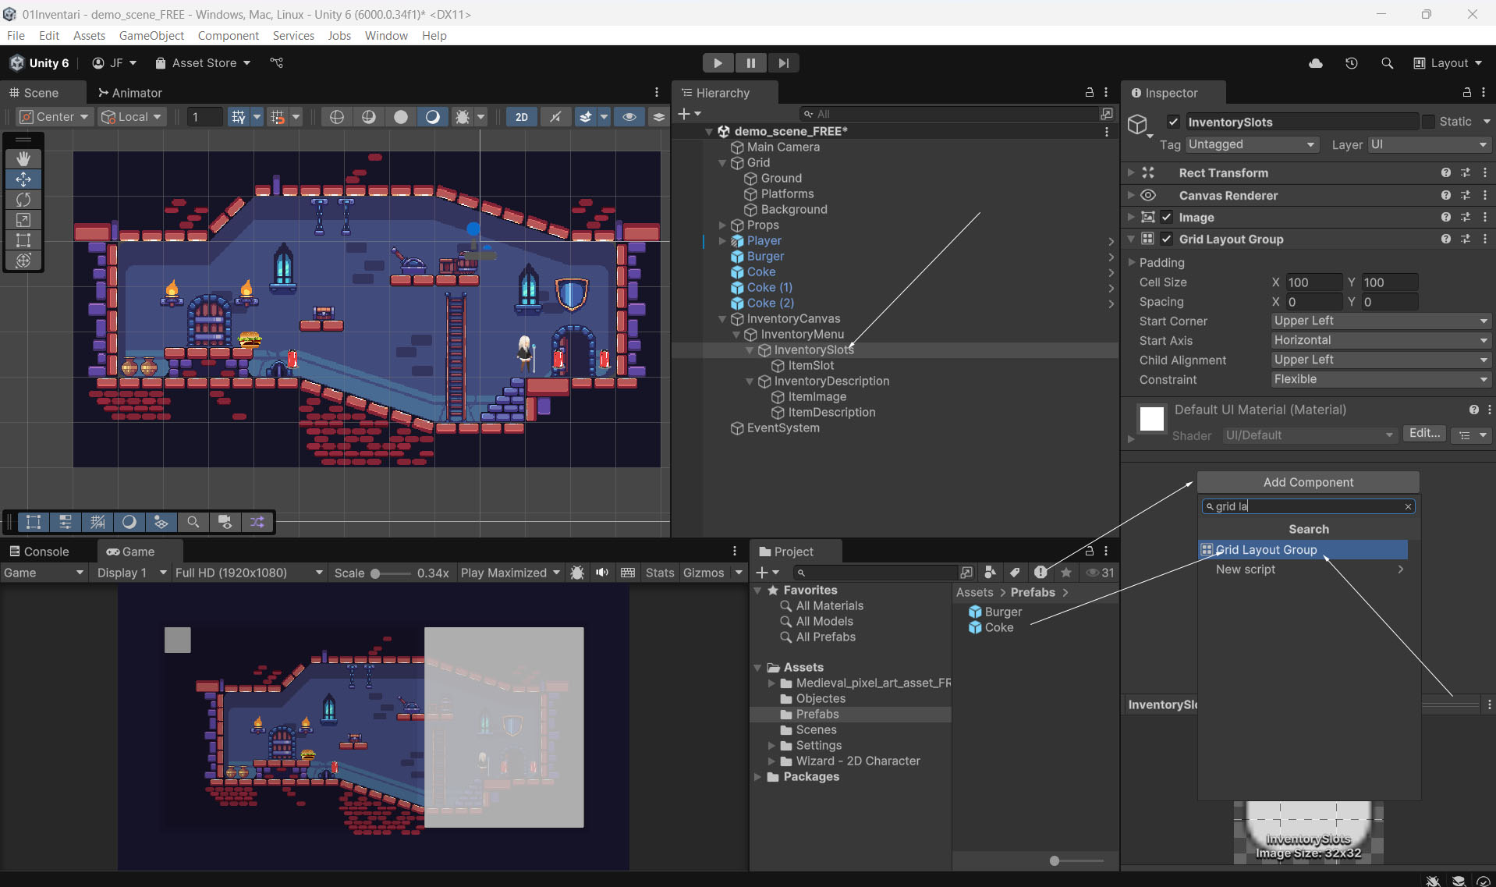Expand the Padding section
This screenshot has width=1496, height=887.
pos(1132,262)
